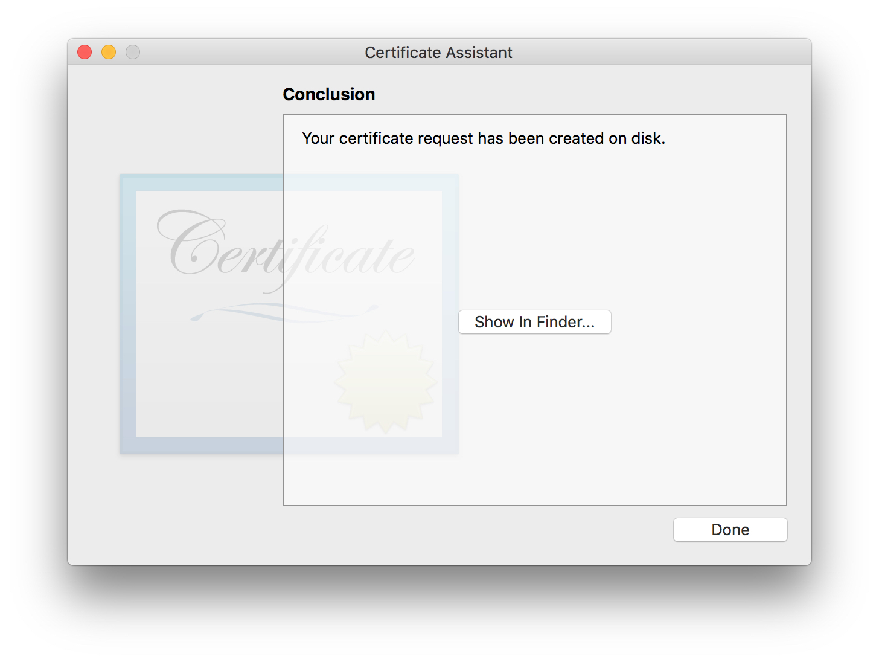
Task: Click the word disk in the message
Action: (646, 138)
